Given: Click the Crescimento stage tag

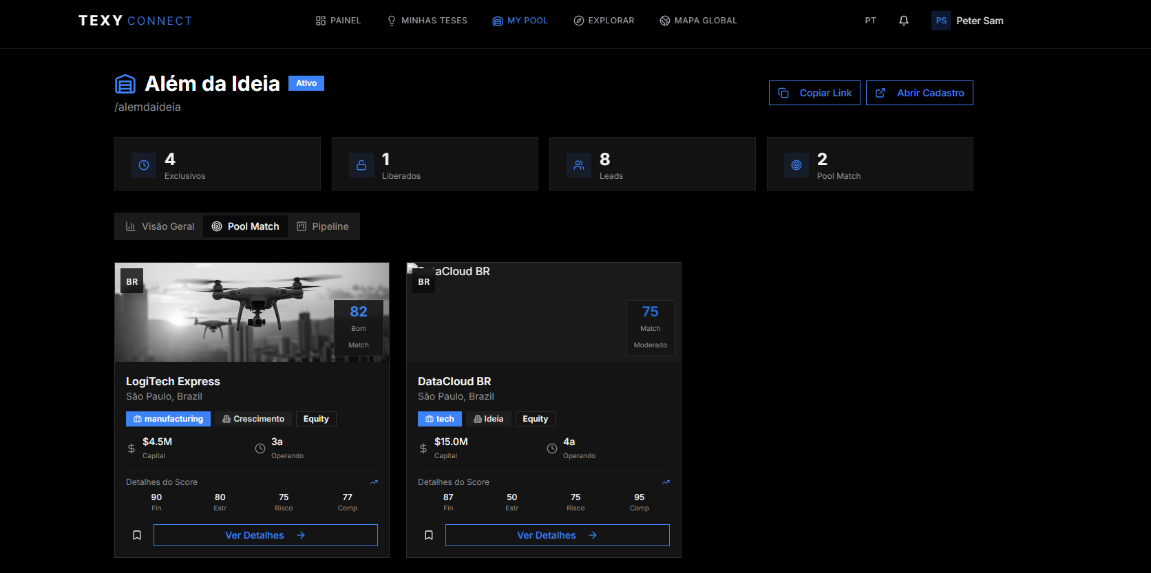Looking at the screenshot, I should point(253,419).
